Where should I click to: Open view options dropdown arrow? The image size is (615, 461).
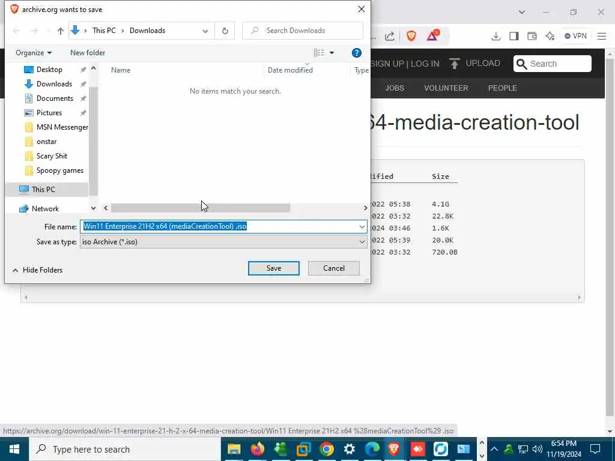(332, 53)
